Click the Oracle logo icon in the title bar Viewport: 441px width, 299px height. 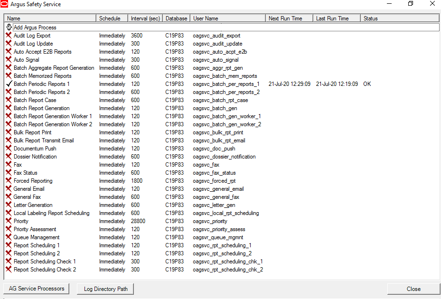point(4,4)
